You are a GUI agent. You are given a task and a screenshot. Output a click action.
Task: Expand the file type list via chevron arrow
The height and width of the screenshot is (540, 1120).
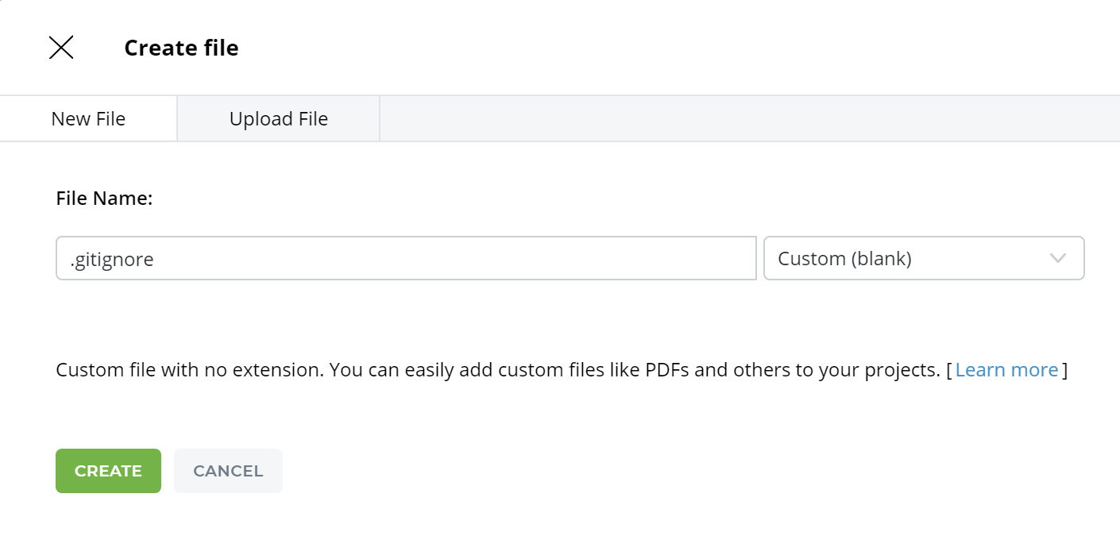1057,258
